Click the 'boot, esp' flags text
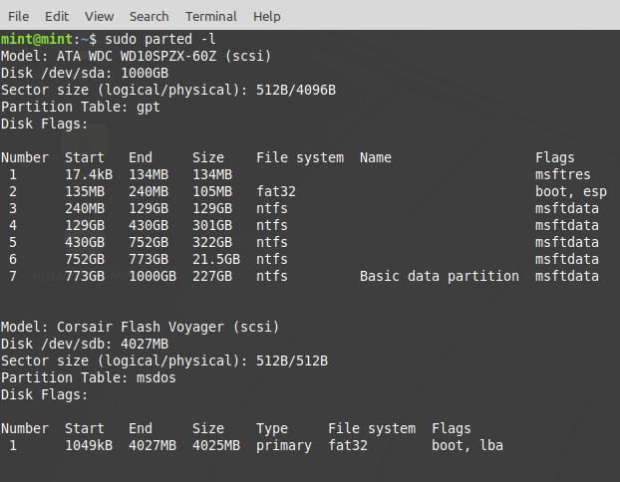 tap(570, 191)
